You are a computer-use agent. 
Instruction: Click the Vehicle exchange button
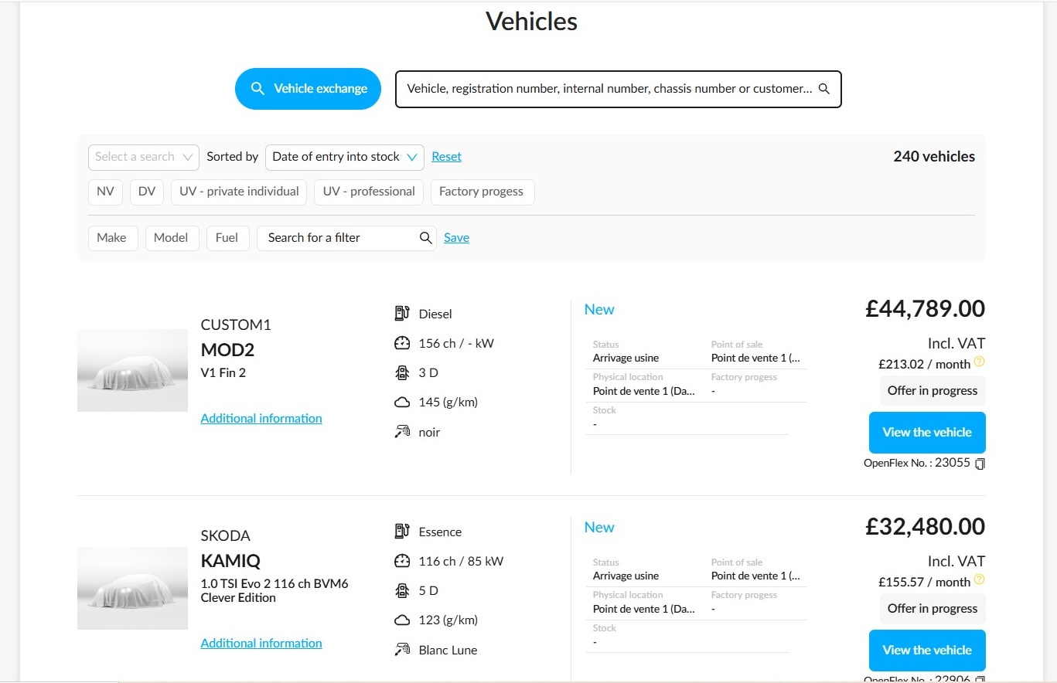309,89
